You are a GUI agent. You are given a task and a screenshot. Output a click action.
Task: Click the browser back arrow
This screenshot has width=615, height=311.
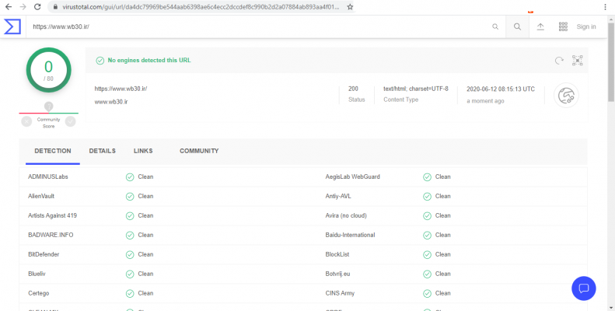pos(9,7)
